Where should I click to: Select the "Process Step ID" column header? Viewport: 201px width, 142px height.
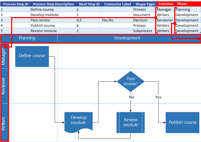15,4
